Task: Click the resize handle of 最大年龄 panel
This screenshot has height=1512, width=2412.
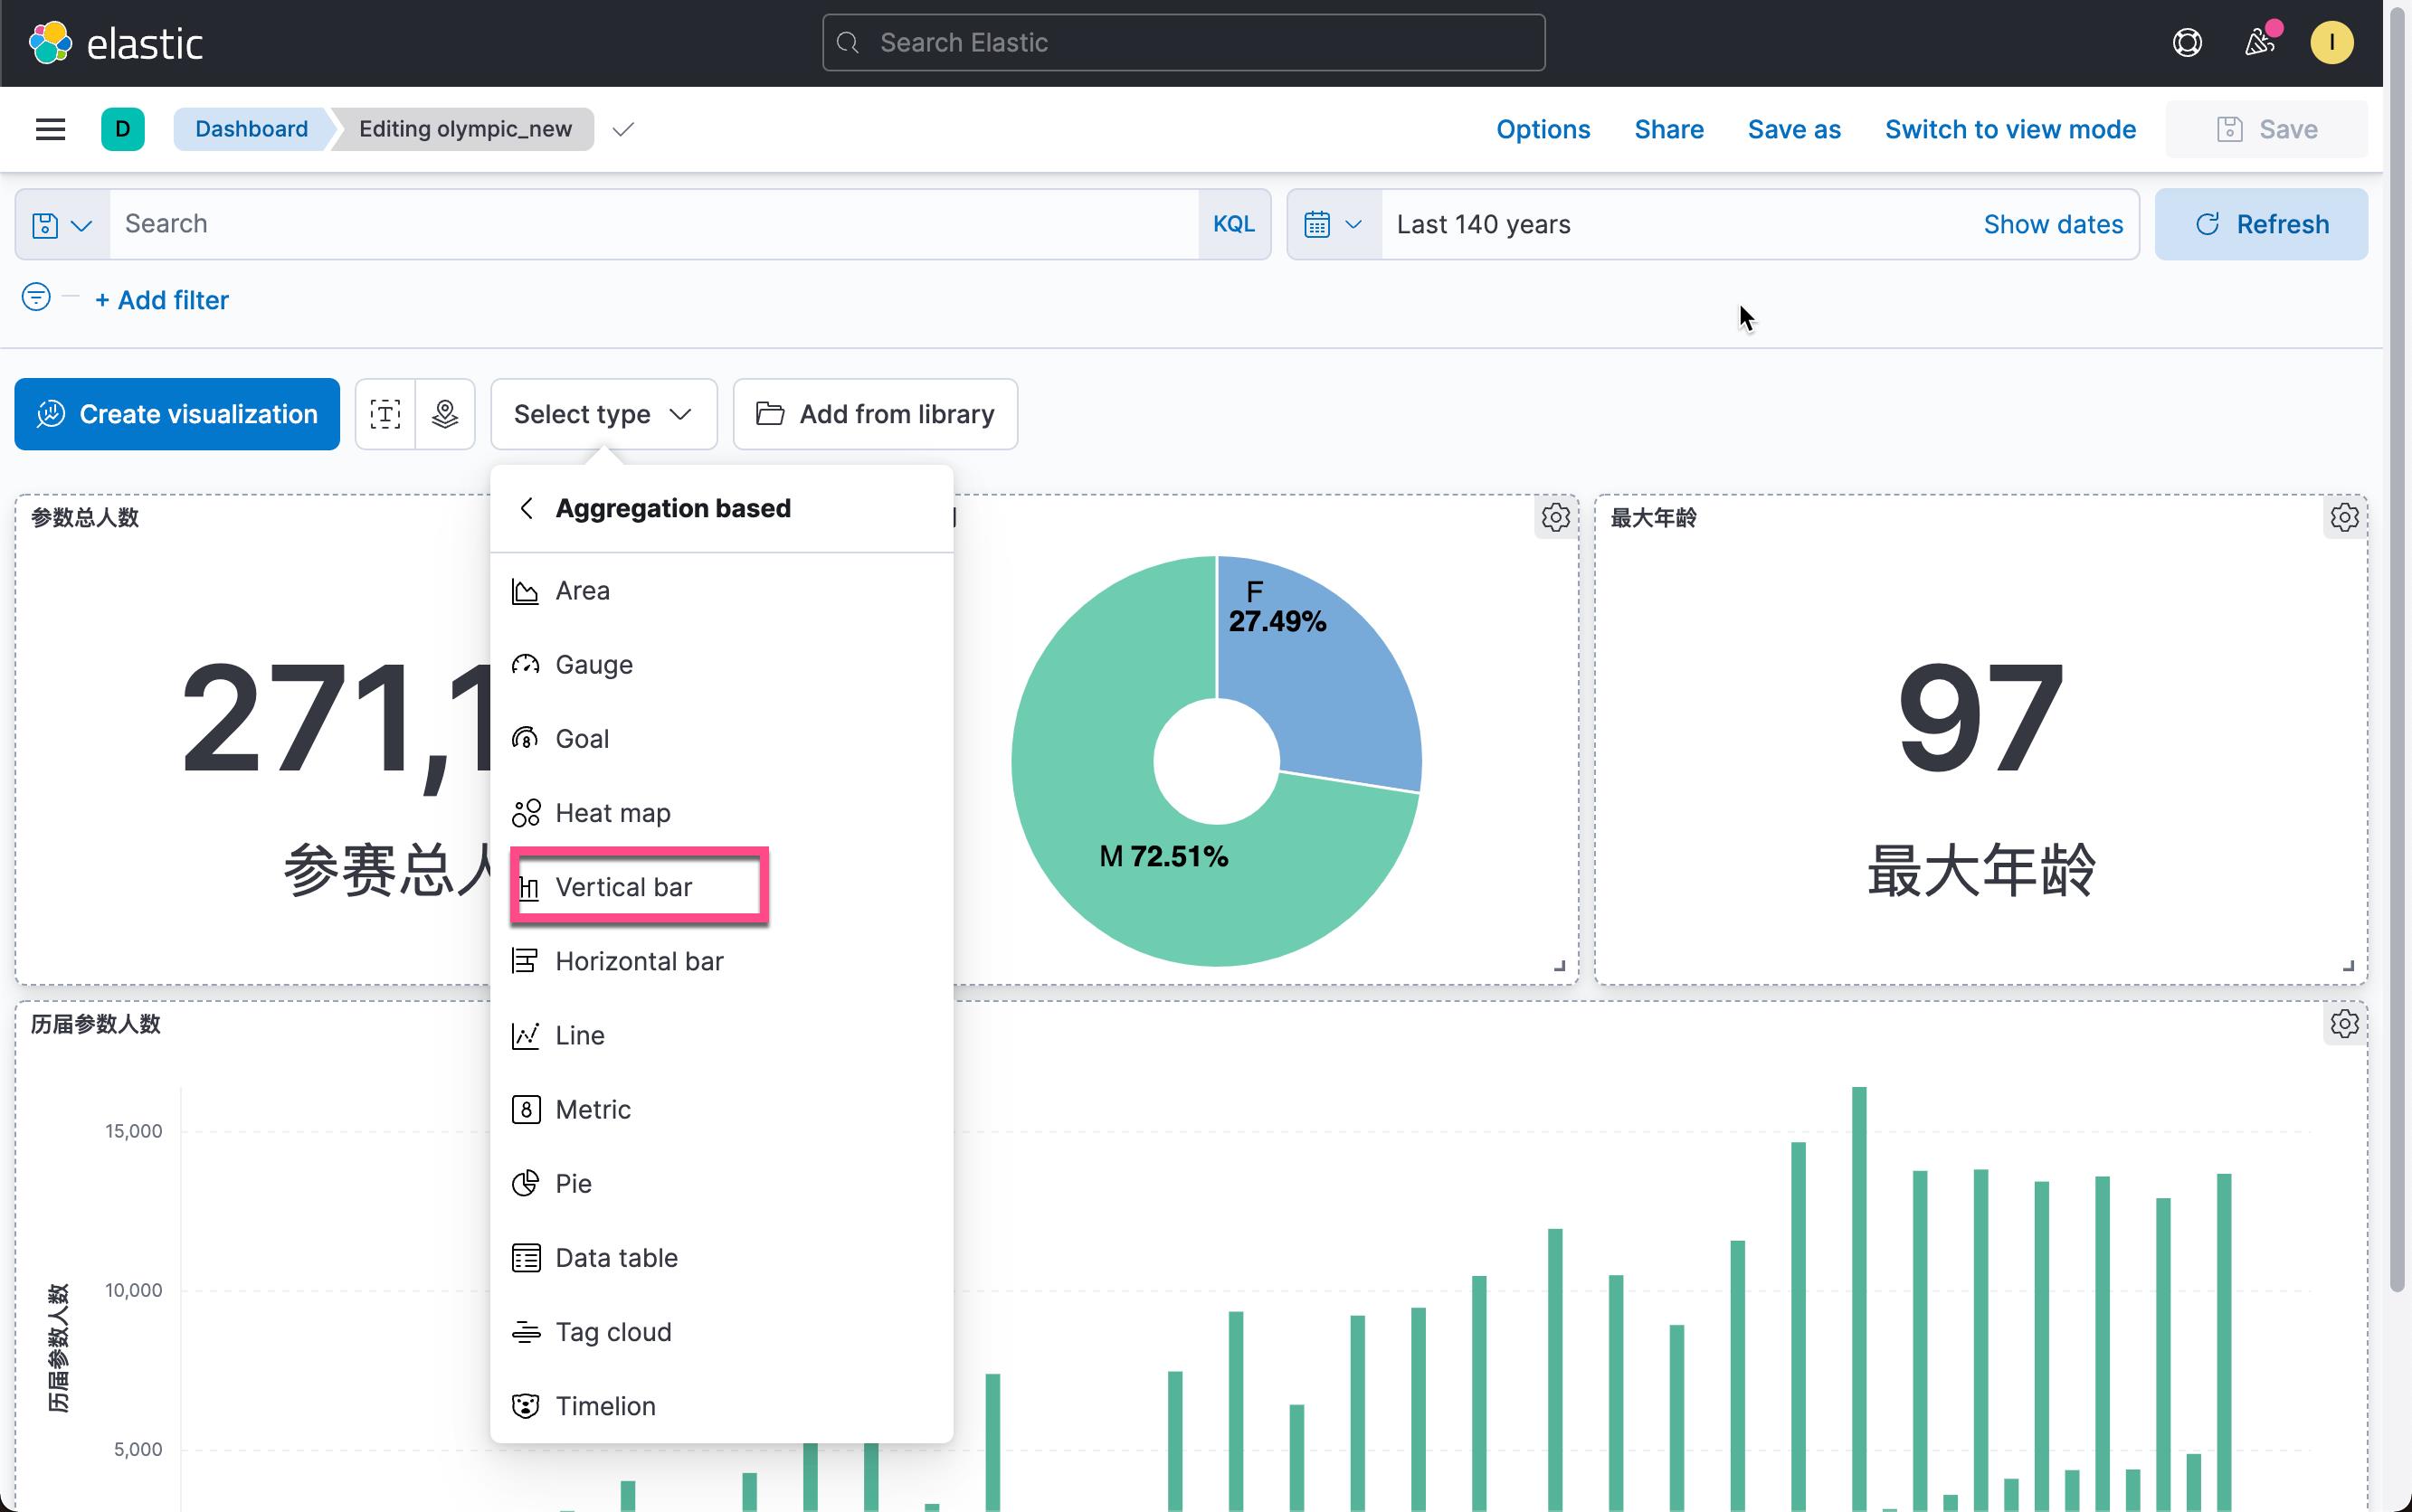Action: coord(2348,965)
